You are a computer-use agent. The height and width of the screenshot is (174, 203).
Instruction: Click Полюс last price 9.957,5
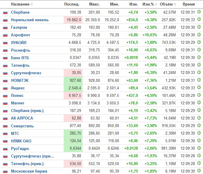[x=75, y=96]
